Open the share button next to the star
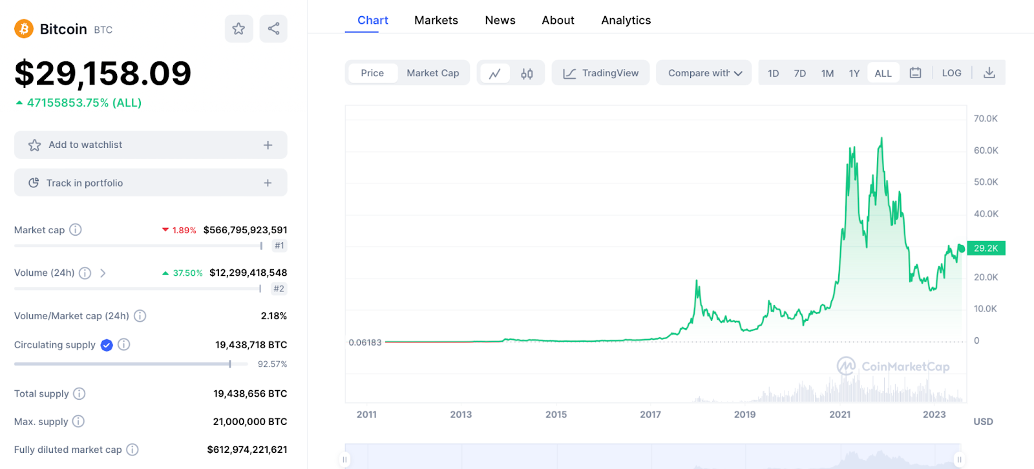Image resolution: width=1034 pixels, height=469 pixels. click(x=273, y=28)
